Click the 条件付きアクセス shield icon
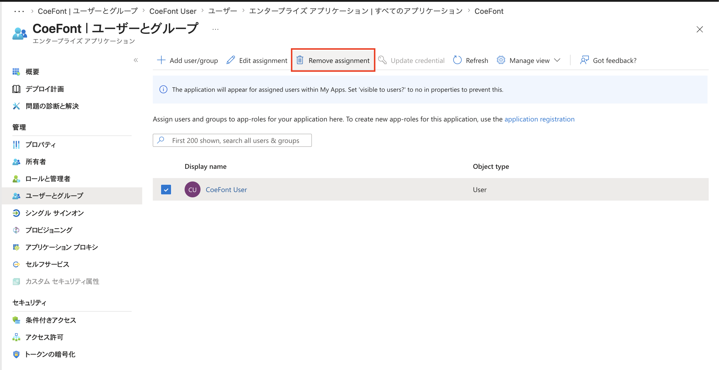The image size is (719, 370). tap(16, 320)
